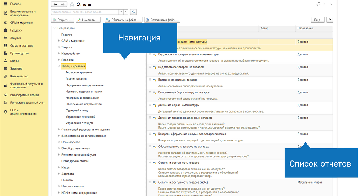Open Регламентированный учет in the sidebar
The width and height of the screenshot is (364, 196).
(27, 103)
